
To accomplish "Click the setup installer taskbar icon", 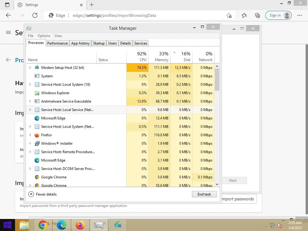I will tap(118, 225).
